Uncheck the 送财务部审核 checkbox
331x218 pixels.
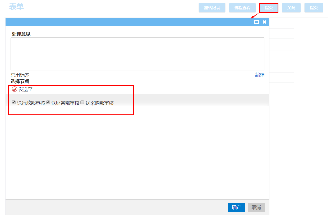pyautogui.click(x=48, y=103)
